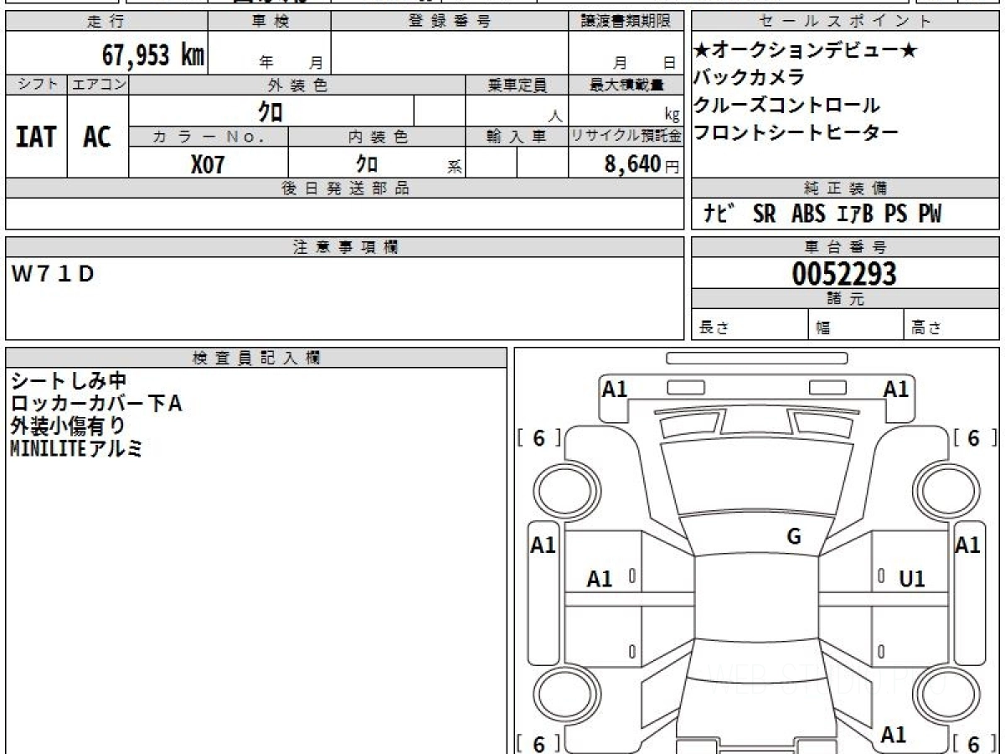Select the リサイクル預託金 header
1005x754 pixels.
pos(626,137)
